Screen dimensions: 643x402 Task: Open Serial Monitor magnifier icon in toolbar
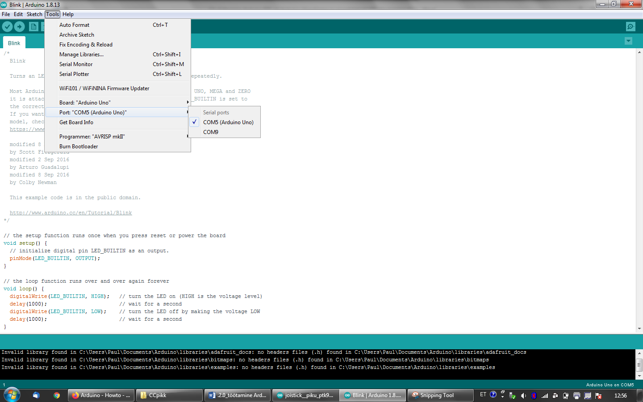click(630, 27)
